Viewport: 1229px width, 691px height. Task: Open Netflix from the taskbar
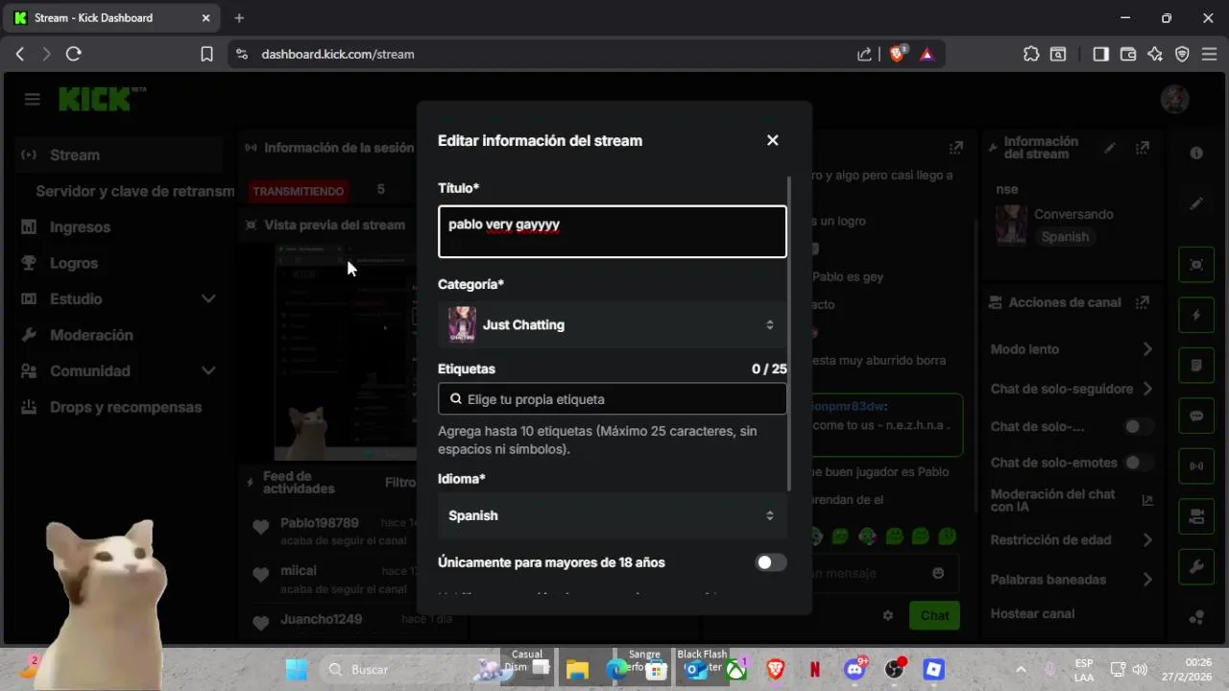tap(814, 669)
